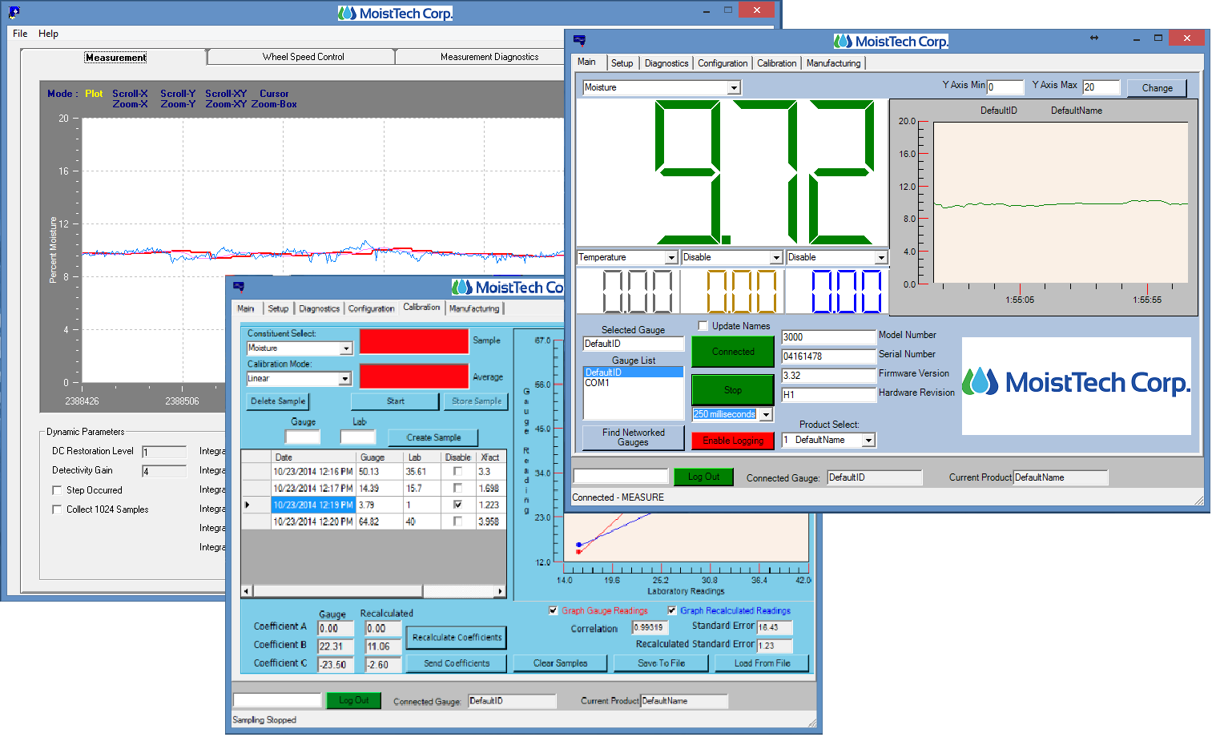Click the Save To File button

coord(661,663)
